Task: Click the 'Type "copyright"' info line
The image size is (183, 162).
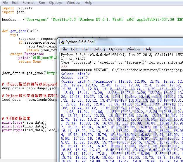Action: (122, 62)
